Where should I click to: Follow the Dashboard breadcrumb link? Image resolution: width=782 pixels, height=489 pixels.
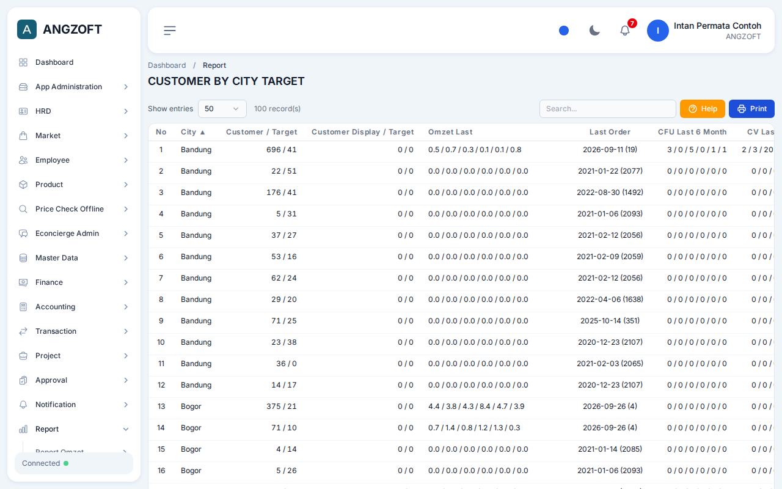pyautogui.click(x=167, y=65)
